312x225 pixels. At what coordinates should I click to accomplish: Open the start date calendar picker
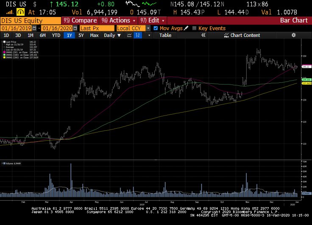pos(34,28)
